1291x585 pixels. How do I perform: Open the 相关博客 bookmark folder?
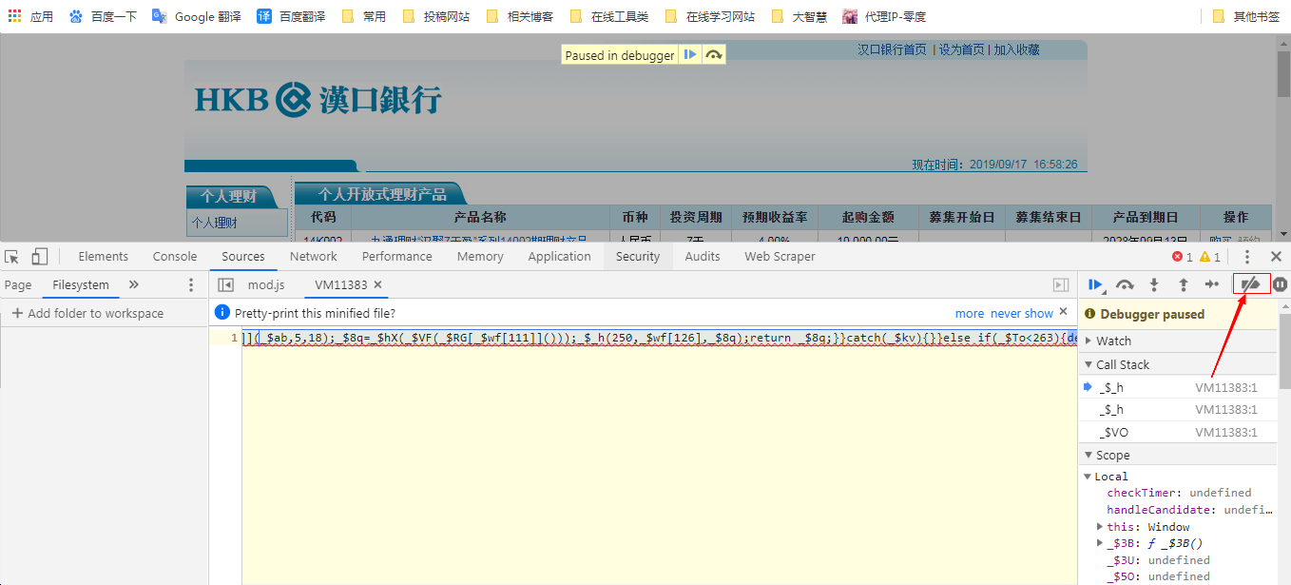pyautogui.click(x=519, y=16)
